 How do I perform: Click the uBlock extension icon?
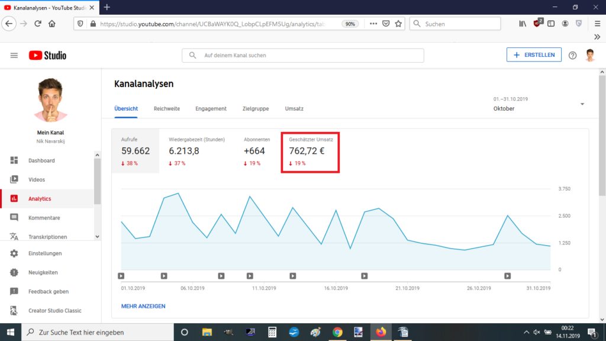click(537, 23)
